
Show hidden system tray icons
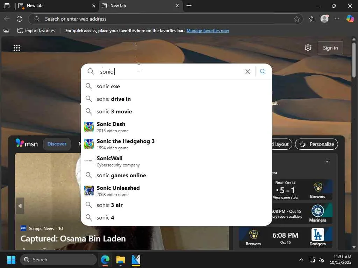pyautogui.click(x=301, y=260)
